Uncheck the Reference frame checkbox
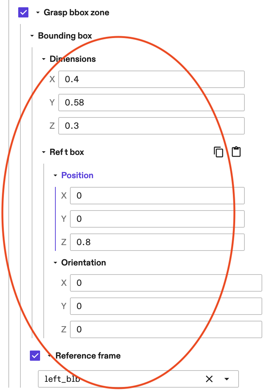 tap(35, 356)
